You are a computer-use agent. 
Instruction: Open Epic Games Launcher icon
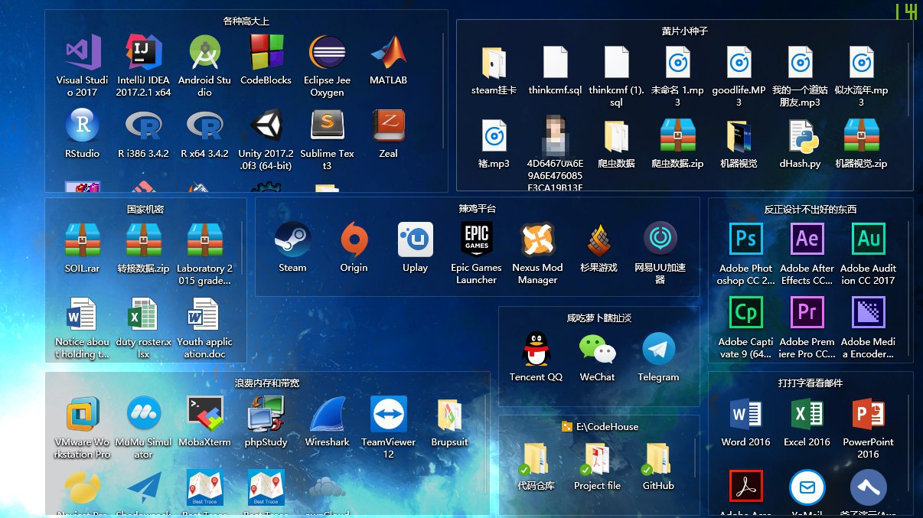click(x=476, y=240)
